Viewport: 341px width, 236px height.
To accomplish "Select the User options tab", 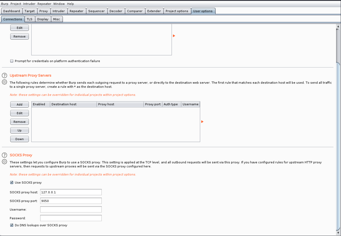I will click(x=203, y=11).
